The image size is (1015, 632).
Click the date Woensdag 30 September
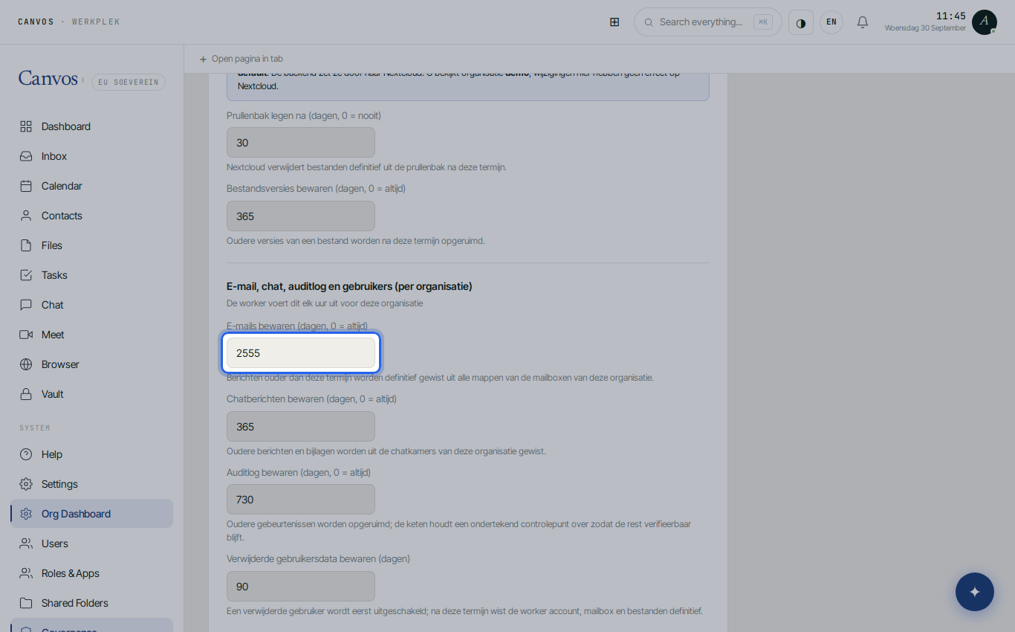(x=925, y=28)
